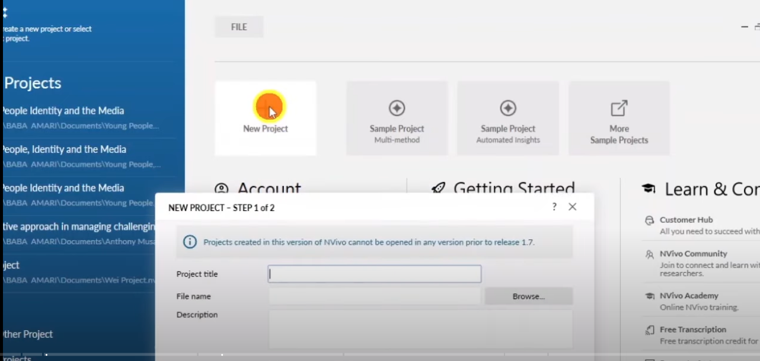Viewport: 760px width, 361px height.
Task: Click the NVivo Community people icon
Action: (649, 254)
